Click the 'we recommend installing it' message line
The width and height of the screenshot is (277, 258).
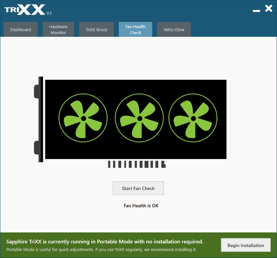[101, 250]
